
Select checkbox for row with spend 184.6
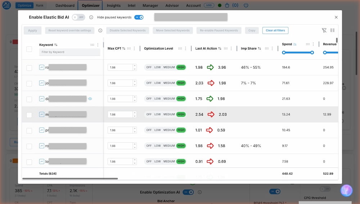tap(29, 68)
